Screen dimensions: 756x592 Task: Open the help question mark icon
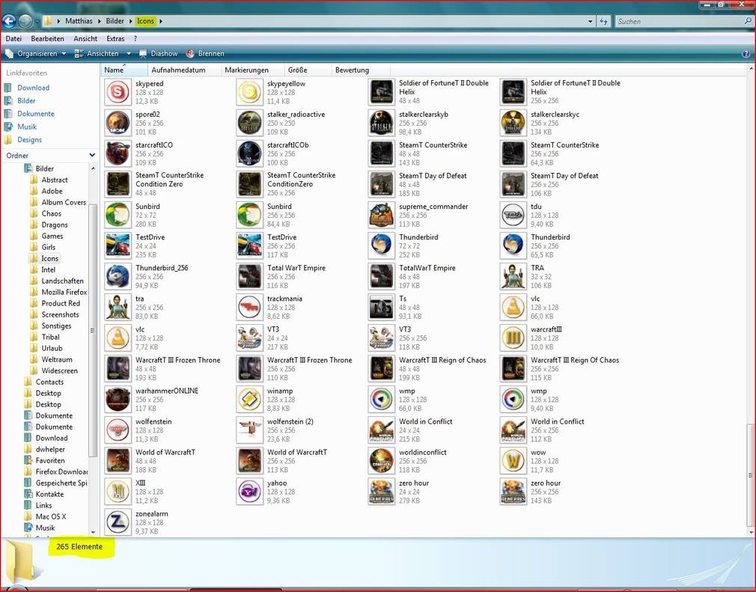[746, 53]
